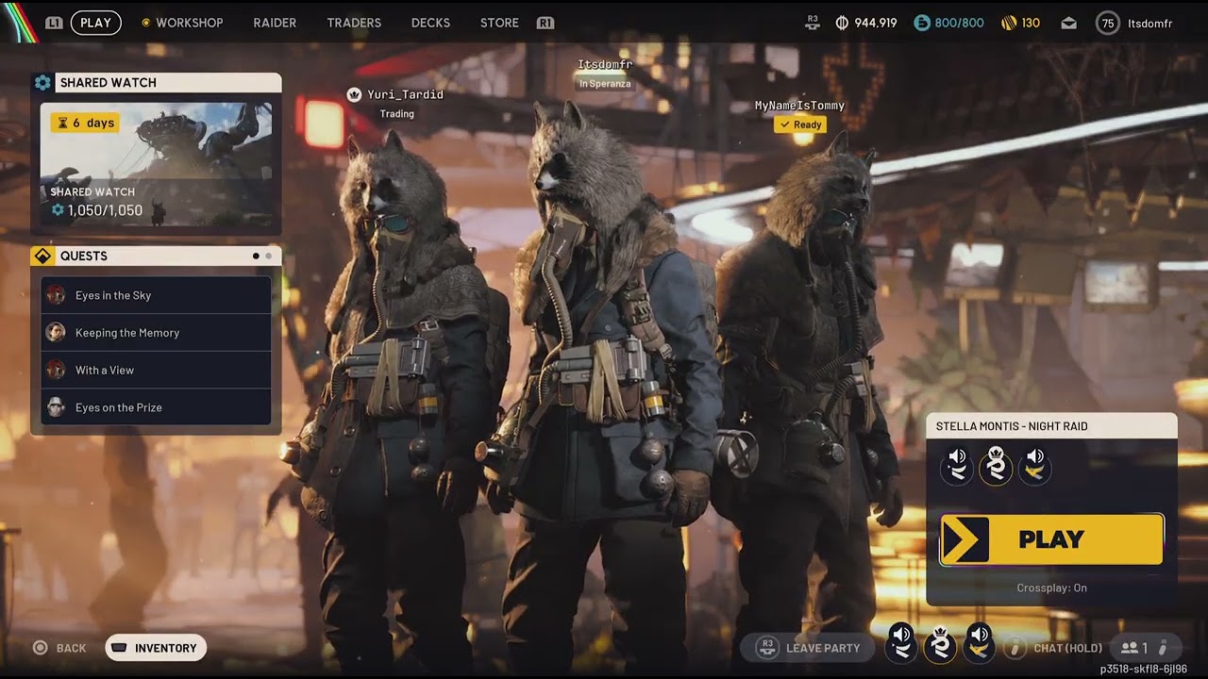Click the LEAVE PARTY button
Viewport: 1208px width, 679px height.
(808, 648)
